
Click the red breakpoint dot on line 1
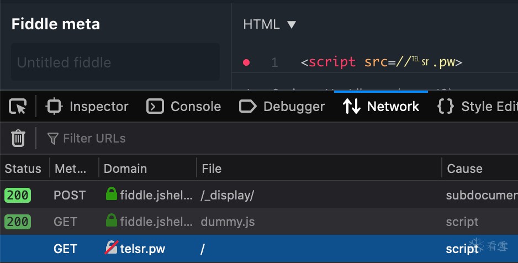click(246, 62)
